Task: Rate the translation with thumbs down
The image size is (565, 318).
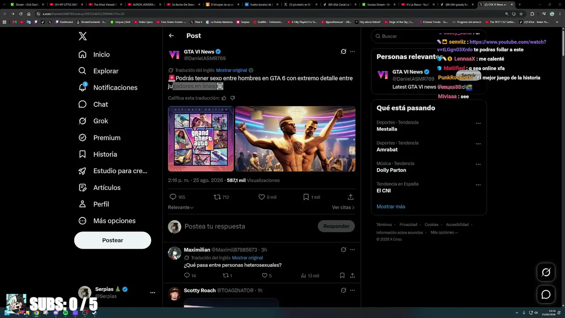Action: pyautogui.click(x=233, y=98)
